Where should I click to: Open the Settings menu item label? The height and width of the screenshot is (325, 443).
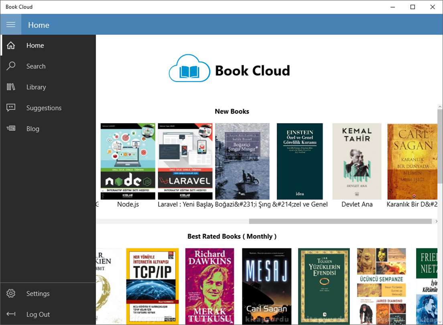(38, 294)
